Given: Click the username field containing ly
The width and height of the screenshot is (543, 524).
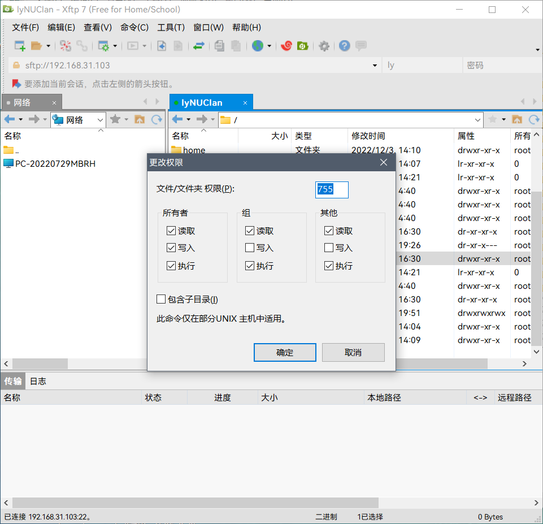Looking at the screenshot, I should coord(422,66).
